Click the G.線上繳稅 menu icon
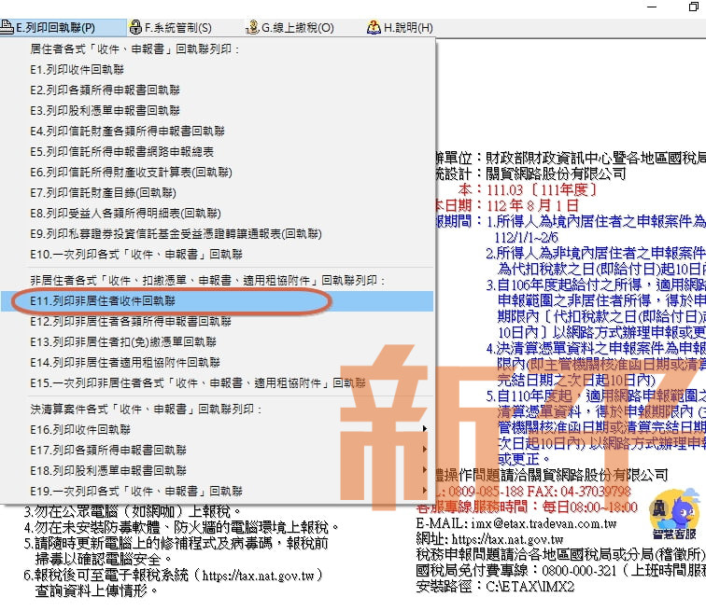This screenshot has height=611, width=706. click(x=252, y=28)
